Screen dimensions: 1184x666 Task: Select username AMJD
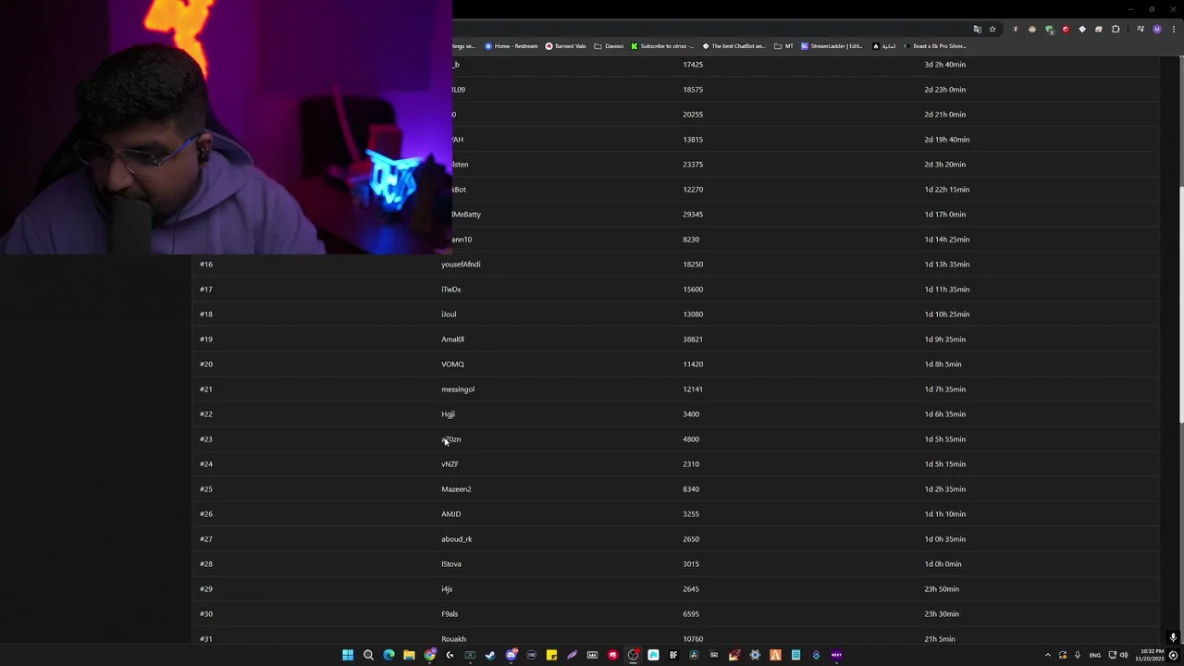tap(450, 514)
